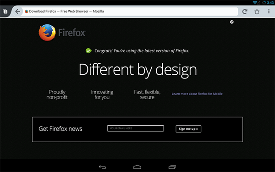Open the three-dot browser menu

(269, 11)
